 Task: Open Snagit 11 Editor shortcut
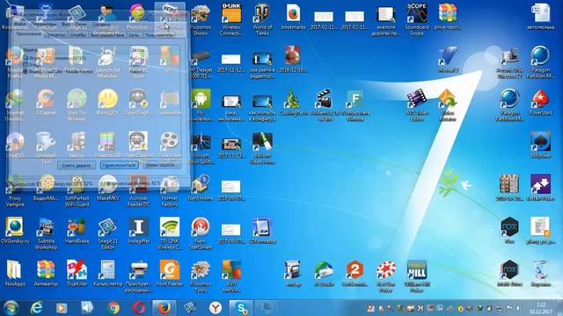tap(107, 233)
